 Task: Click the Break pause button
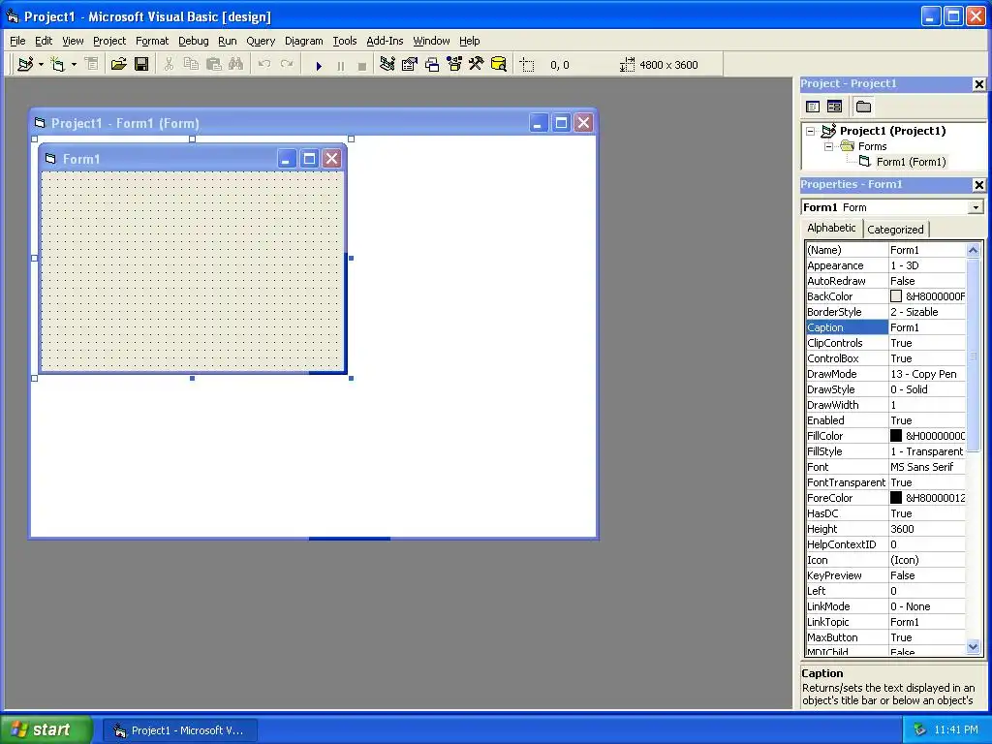pyautogui.click(x=340, y=65)
